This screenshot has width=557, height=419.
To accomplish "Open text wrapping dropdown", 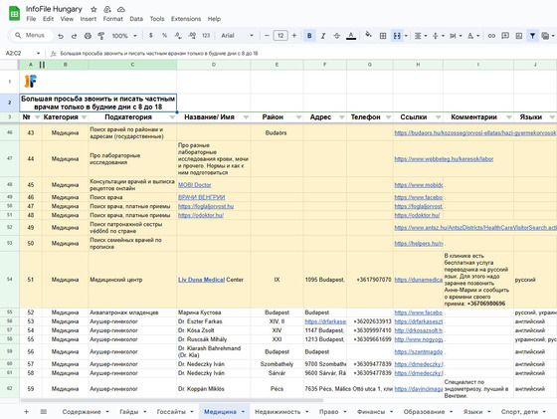I will click(x=456, y=36).
